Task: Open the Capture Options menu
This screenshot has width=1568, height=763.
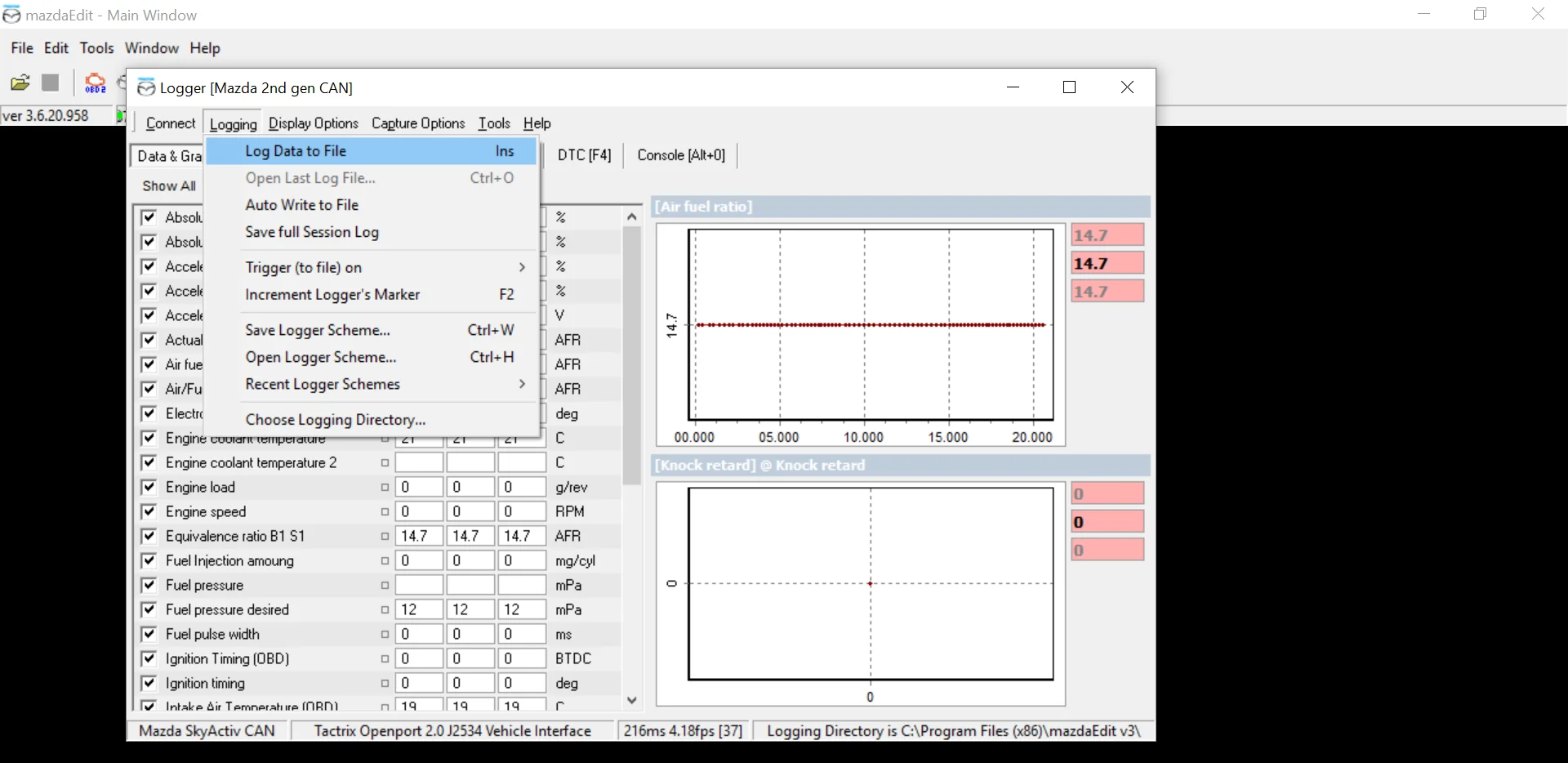Action: [418, 123]
